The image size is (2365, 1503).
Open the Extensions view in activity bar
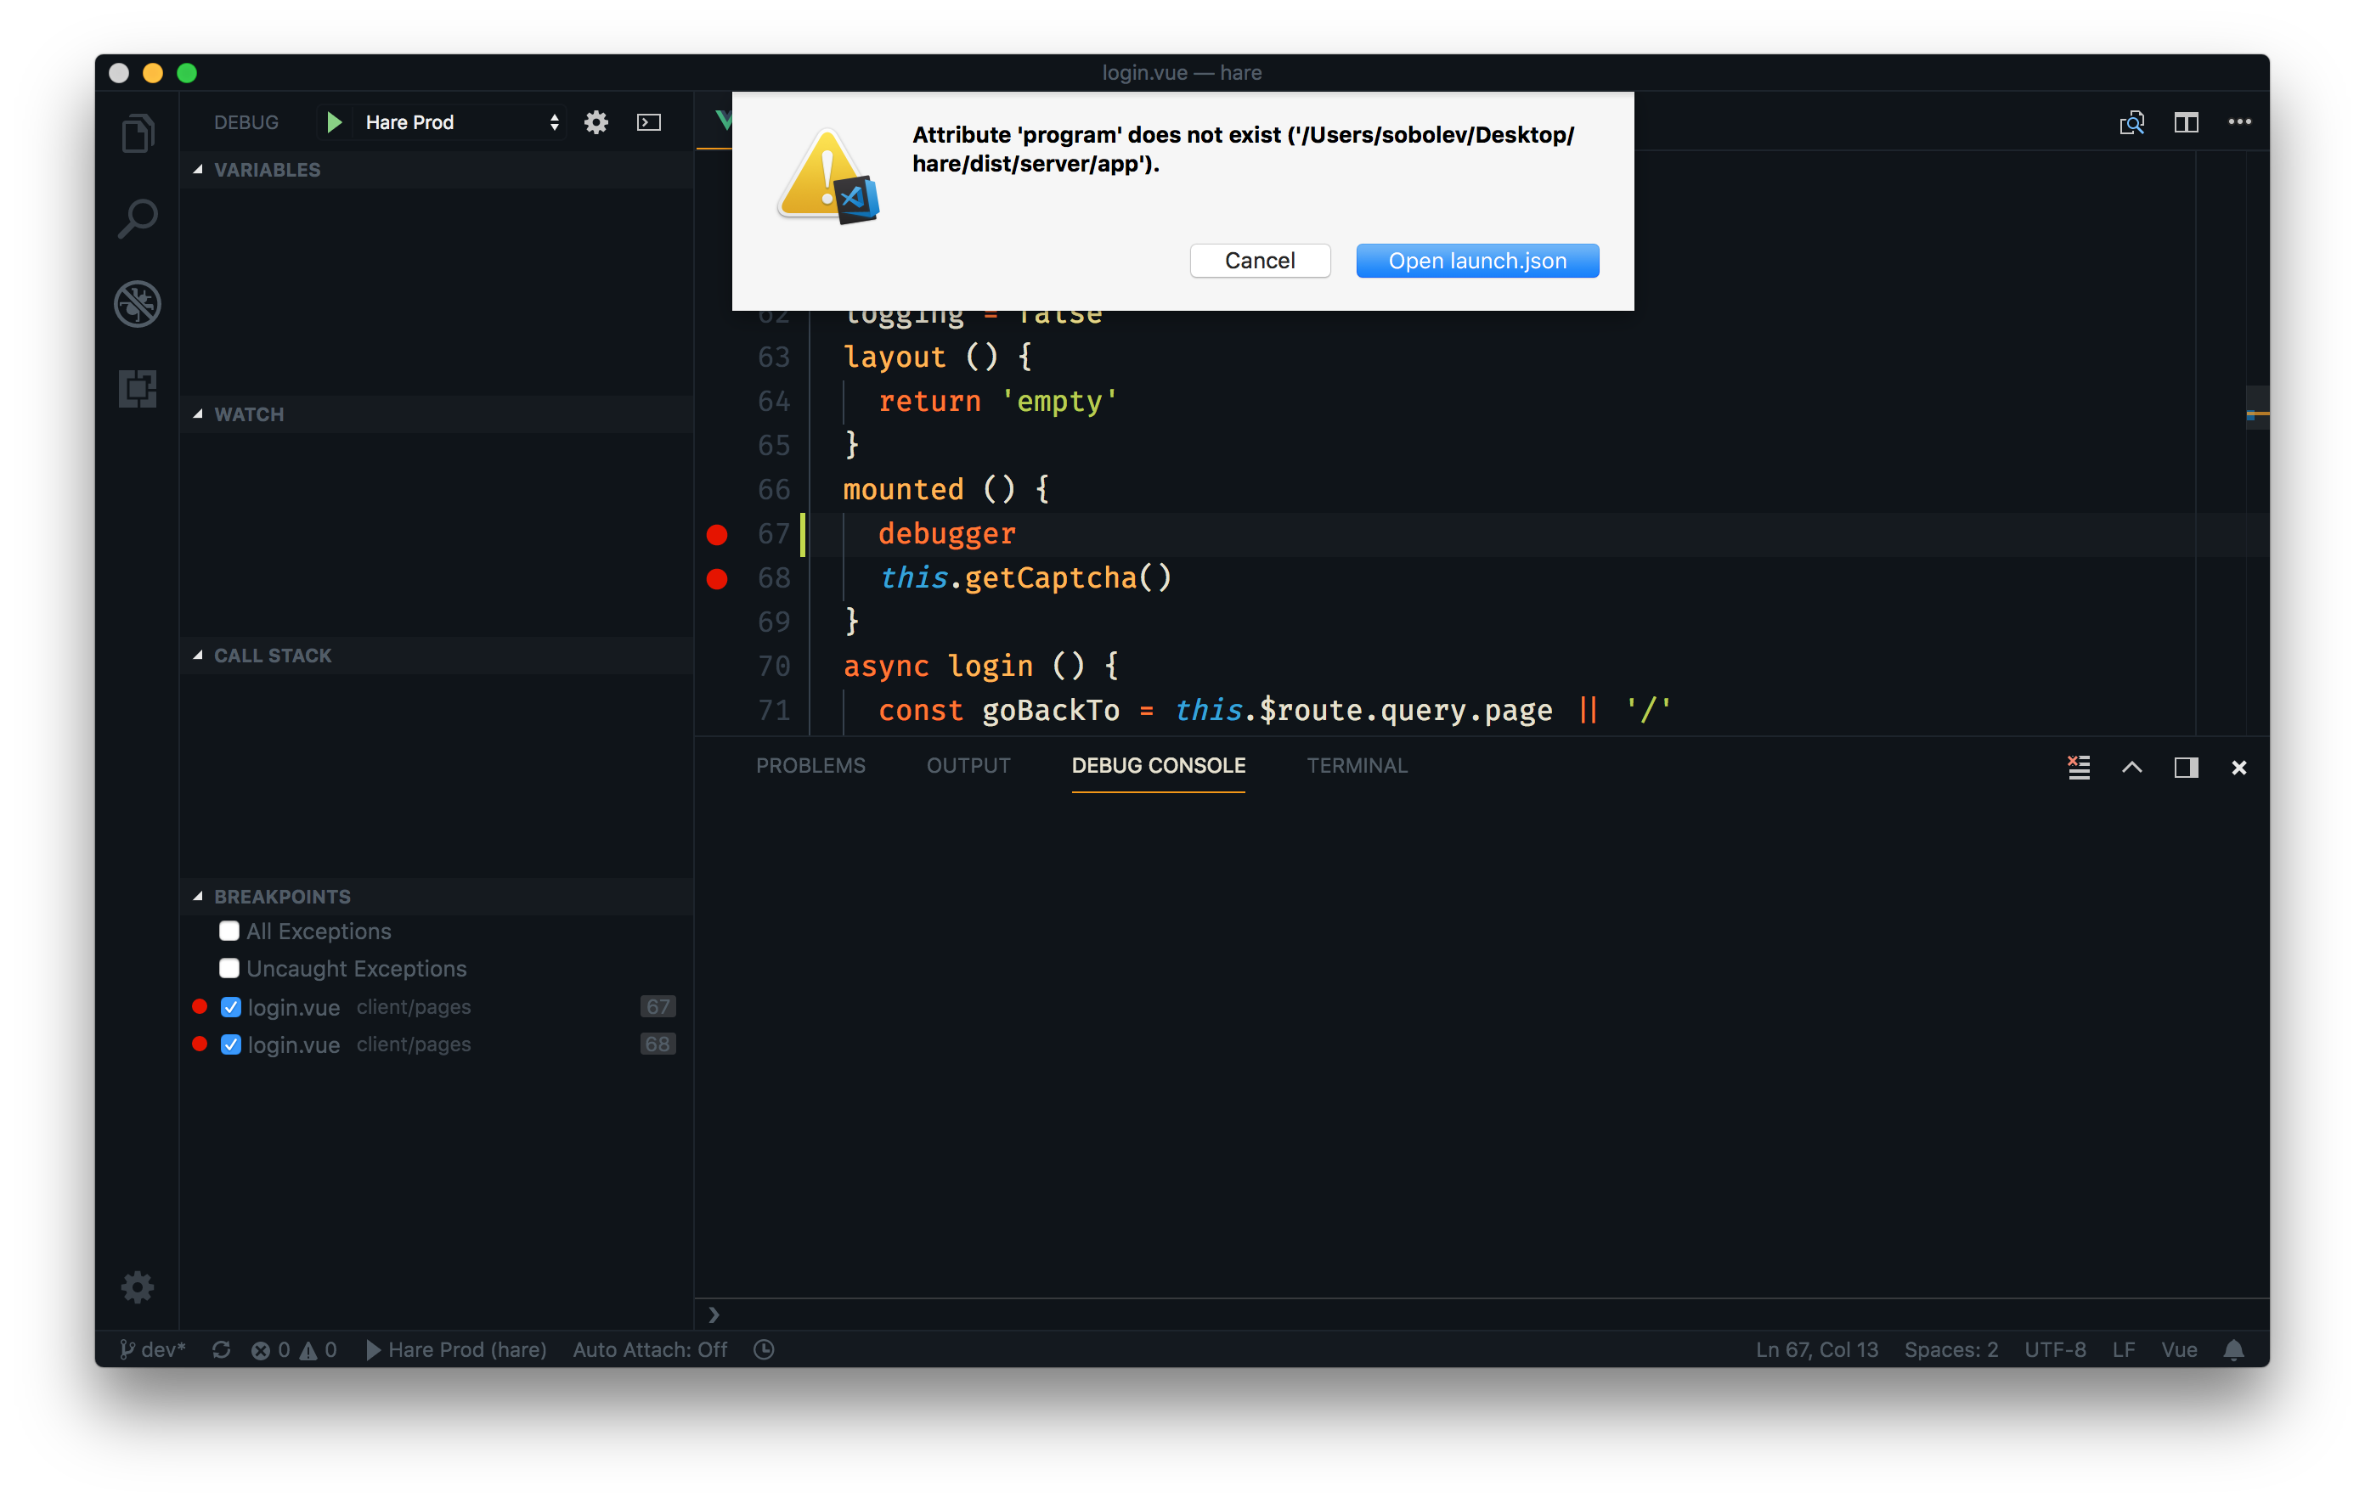(138, 388)
